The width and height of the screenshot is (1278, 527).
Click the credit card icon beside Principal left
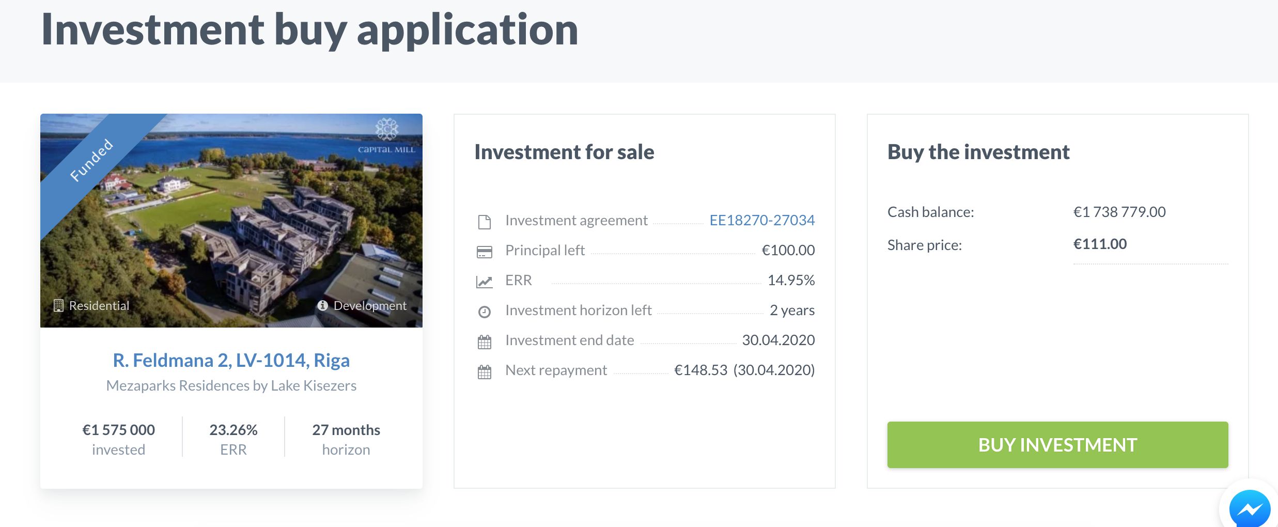[x=484, y=252]
